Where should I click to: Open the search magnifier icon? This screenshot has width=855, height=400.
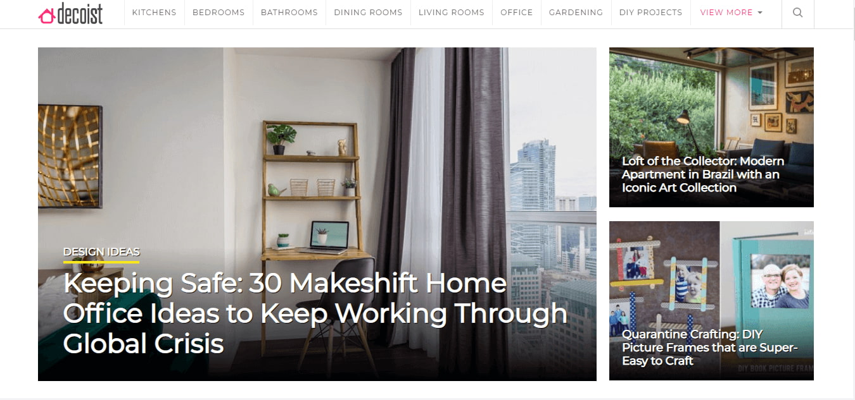pos(797,13)
